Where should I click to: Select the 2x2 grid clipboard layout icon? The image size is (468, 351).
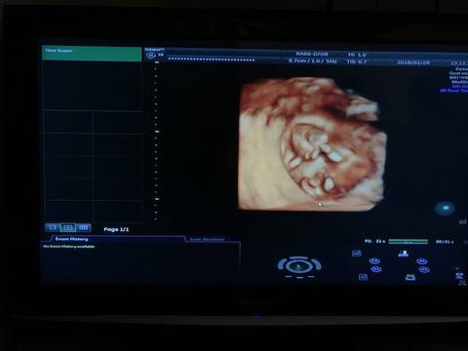coord(68,228)
